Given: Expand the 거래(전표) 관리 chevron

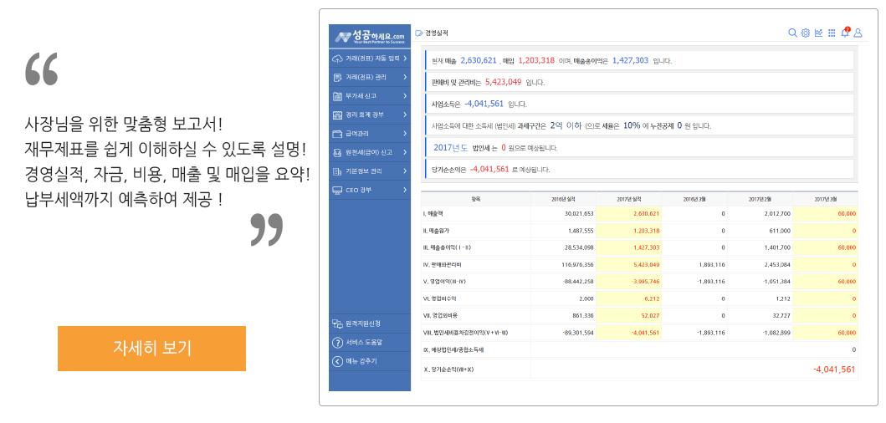Looking at the screenshot, I should click(x=405, y=77).
